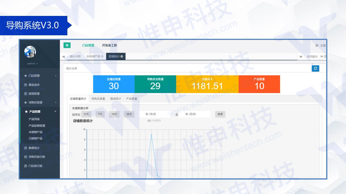Select the 7天 trend filter

tap(100, 114)
